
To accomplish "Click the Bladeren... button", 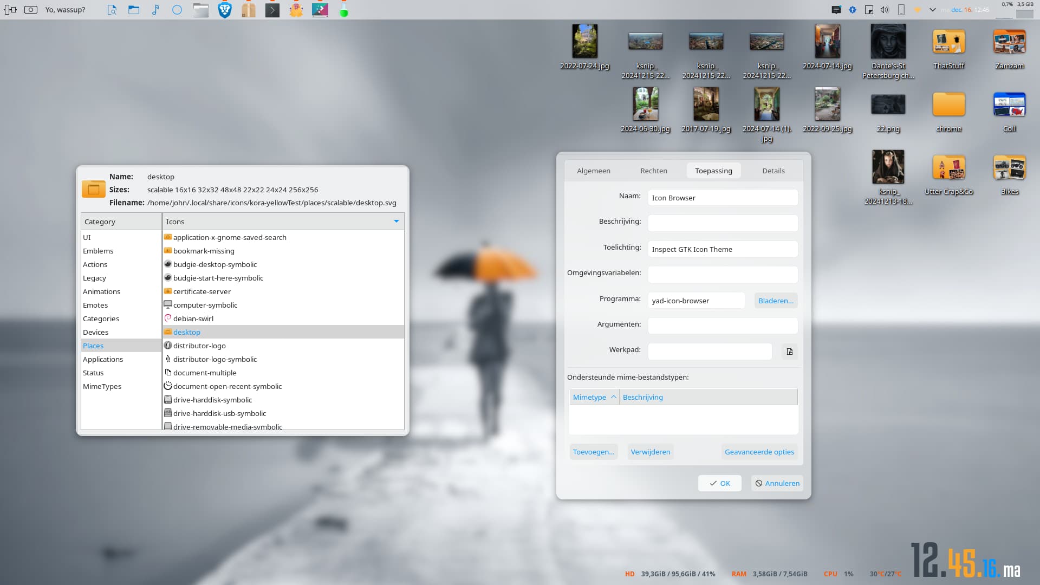I will (776, 301).
